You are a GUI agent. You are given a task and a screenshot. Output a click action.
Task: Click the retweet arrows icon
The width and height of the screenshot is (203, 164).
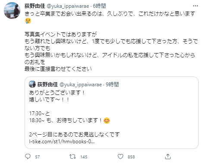point(72,157)
